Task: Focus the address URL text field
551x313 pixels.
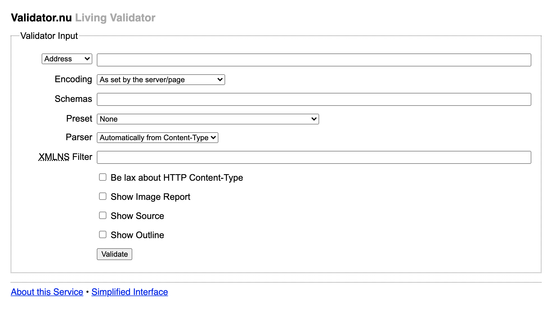Action: click(314, 60)
